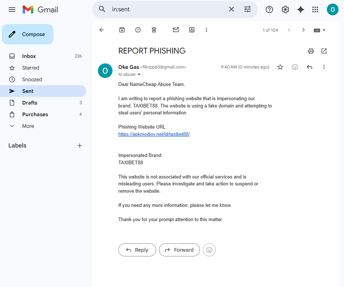Click sender address fikripp65@gmail.com
This screenshot has height=287, width=344.
[163, 67]
